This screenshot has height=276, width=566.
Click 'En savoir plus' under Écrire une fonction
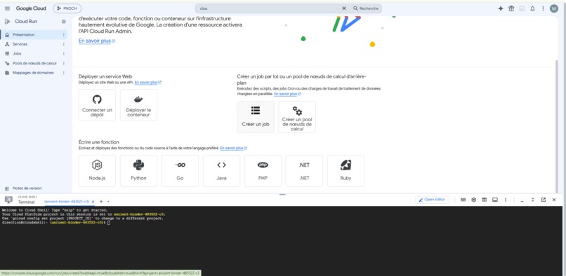pos(233,148)
